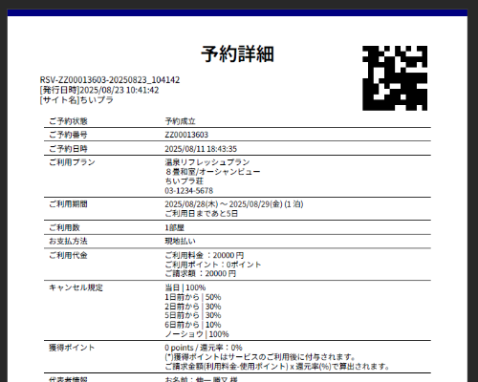
Task: Click the ご利用数 label
Action: (x=64, y=227)
